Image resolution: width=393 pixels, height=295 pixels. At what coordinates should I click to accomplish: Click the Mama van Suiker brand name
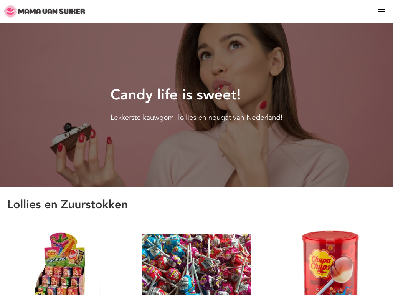(51, 12)
